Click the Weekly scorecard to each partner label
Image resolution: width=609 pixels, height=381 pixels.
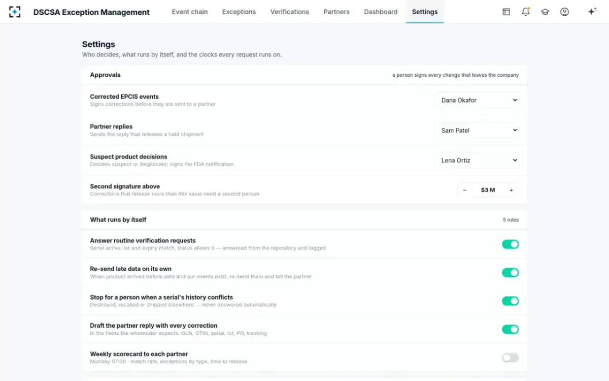139,354
